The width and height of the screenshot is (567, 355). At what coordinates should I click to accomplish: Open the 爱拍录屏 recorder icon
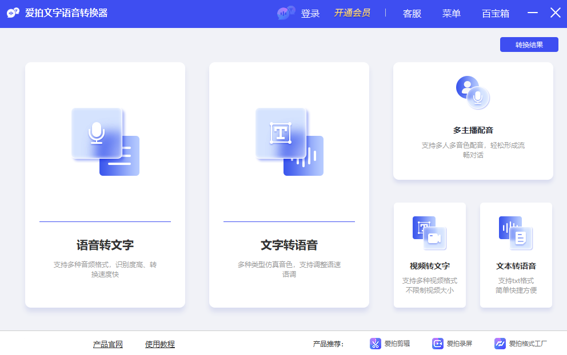click(438, 344)
